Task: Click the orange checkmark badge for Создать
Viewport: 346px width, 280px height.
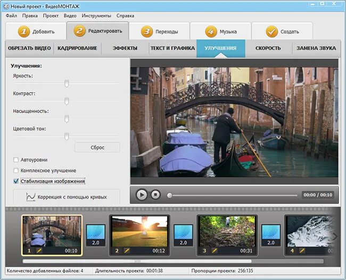Action: (272, 31)
